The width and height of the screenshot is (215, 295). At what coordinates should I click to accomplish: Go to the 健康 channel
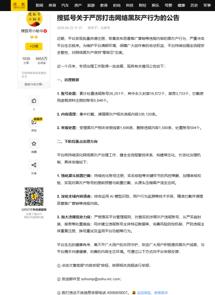click(181, 6)
